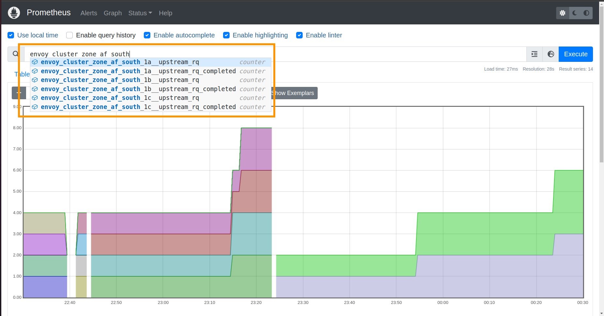The width and height of the screenshot is (604, 316).
Task: Click cube icon of af_south_1a__upstream_rq suggestion
Action: 35,62
